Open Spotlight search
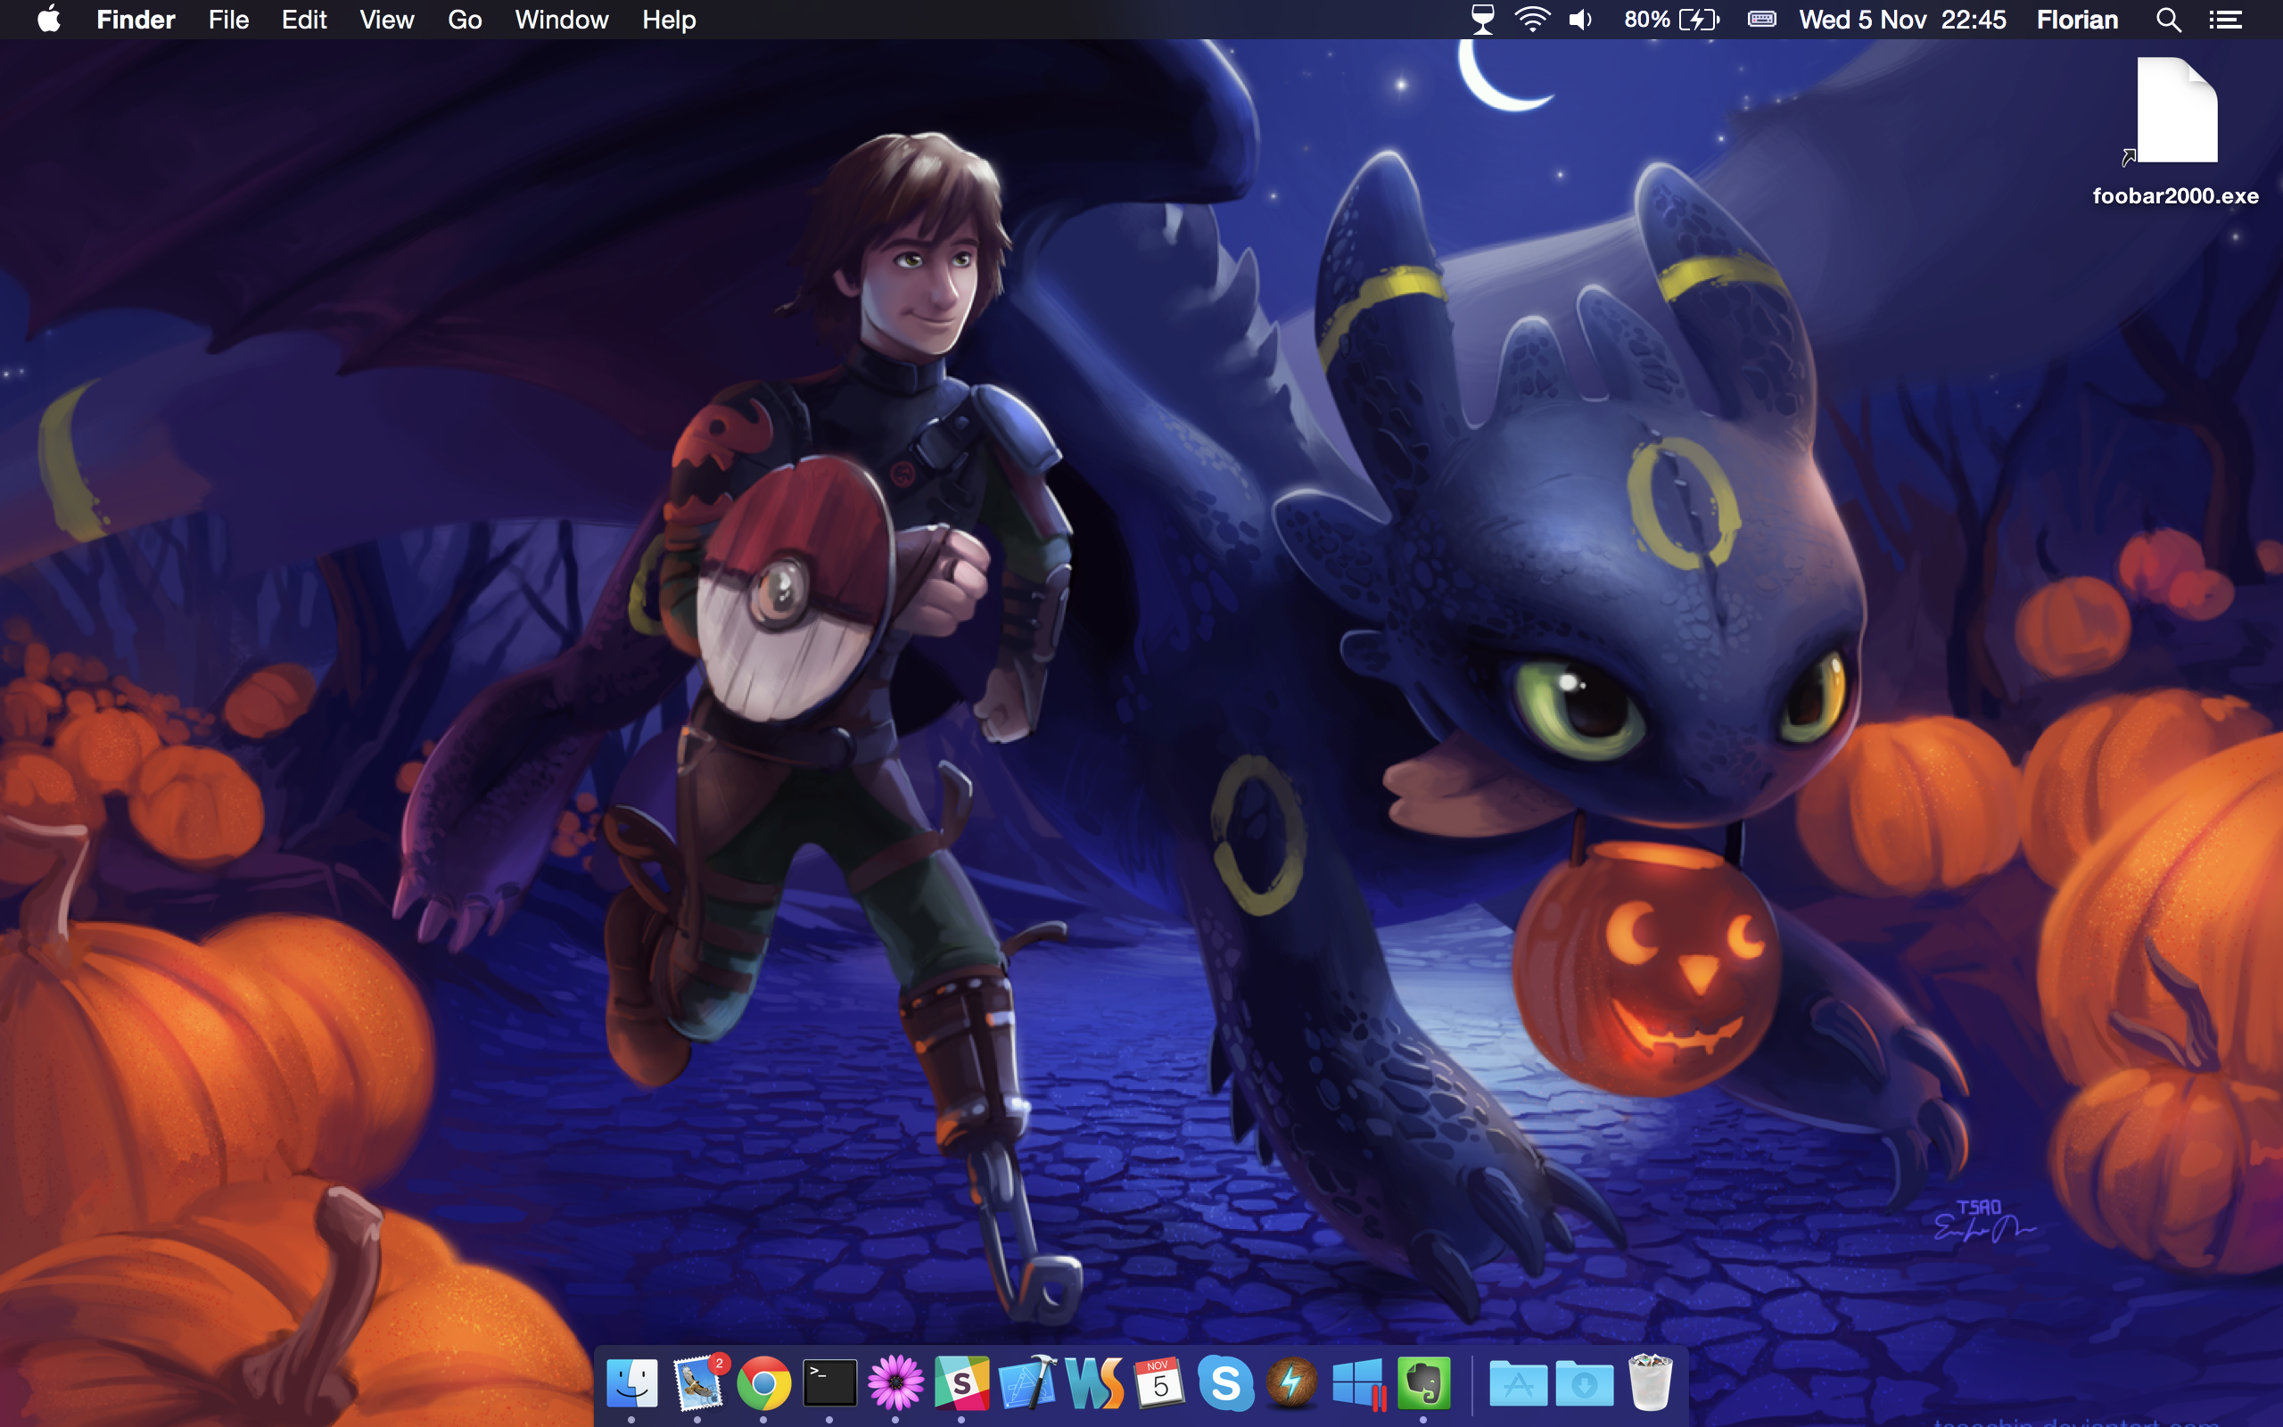The height and width of the screenshot is (1427, 2283). tap(2168, 20)
